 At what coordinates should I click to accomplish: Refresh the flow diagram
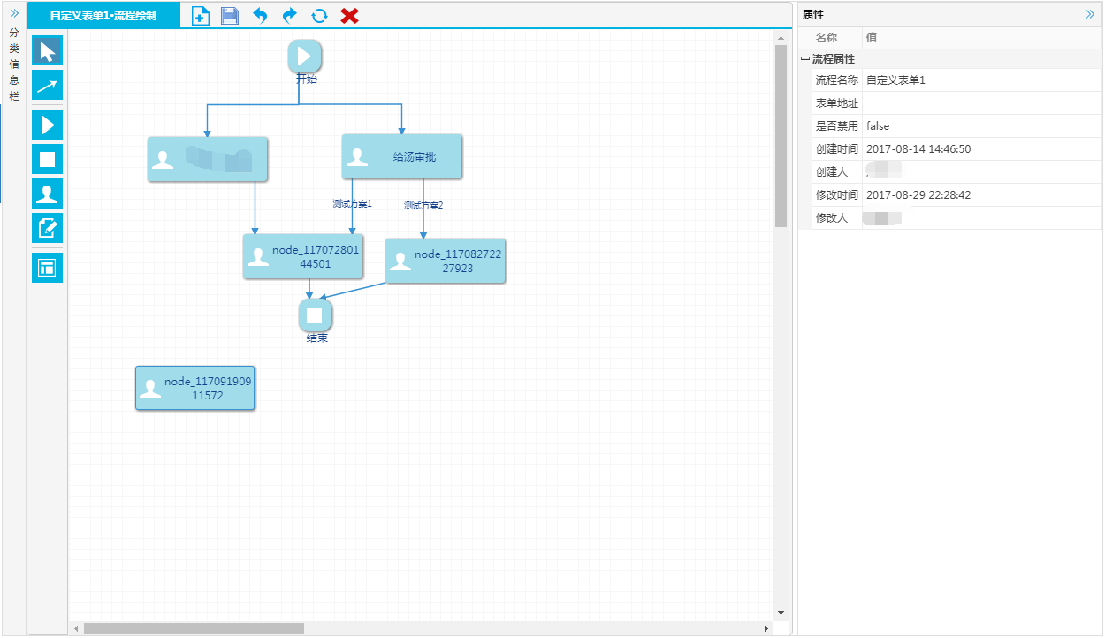point(320,16)
